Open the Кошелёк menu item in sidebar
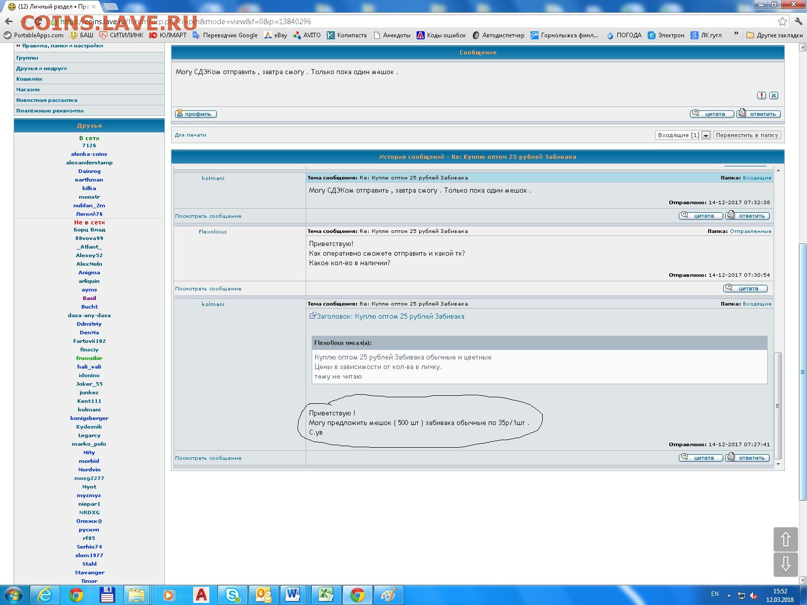This screenshot has height=605, width=807. (x=29, y=79)
